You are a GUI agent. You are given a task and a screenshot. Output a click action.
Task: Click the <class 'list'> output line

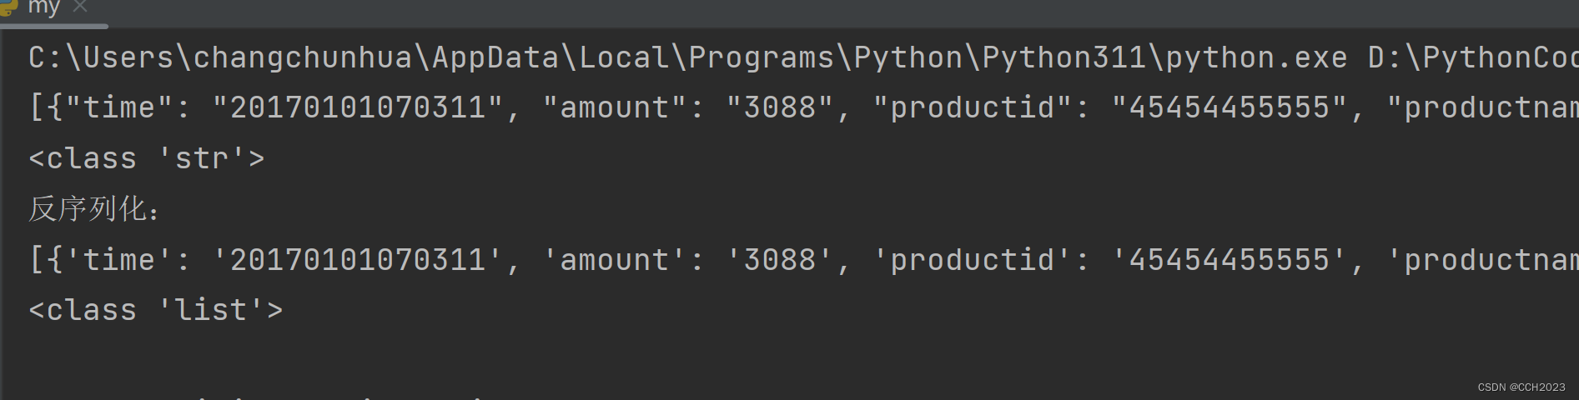point(156,310)
